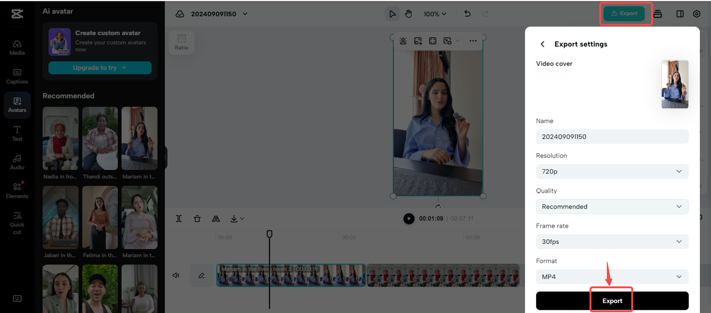Open the Quick cut tool

[x=17, y=223]
